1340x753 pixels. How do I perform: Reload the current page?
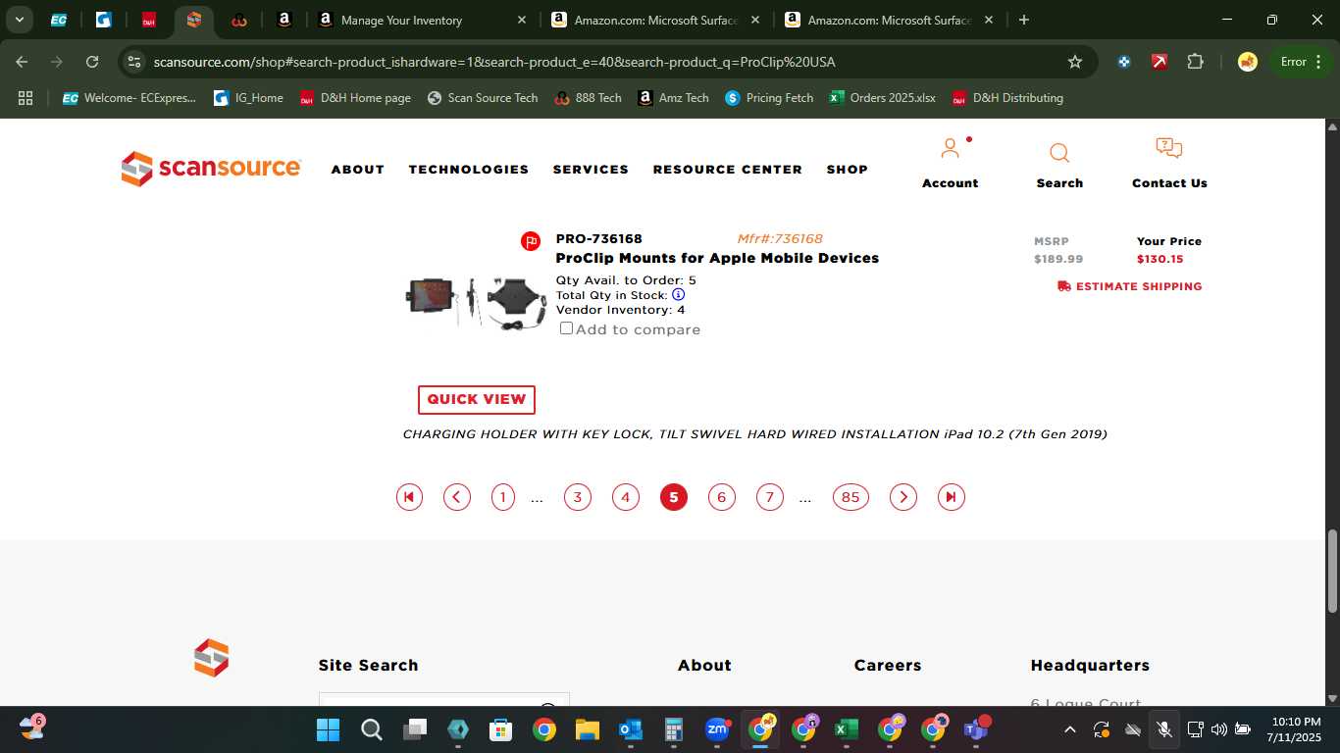[x=92, y=62]
